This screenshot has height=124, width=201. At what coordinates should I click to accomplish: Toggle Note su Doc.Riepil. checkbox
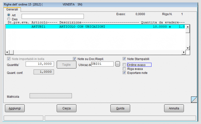[x=74, y=59]
